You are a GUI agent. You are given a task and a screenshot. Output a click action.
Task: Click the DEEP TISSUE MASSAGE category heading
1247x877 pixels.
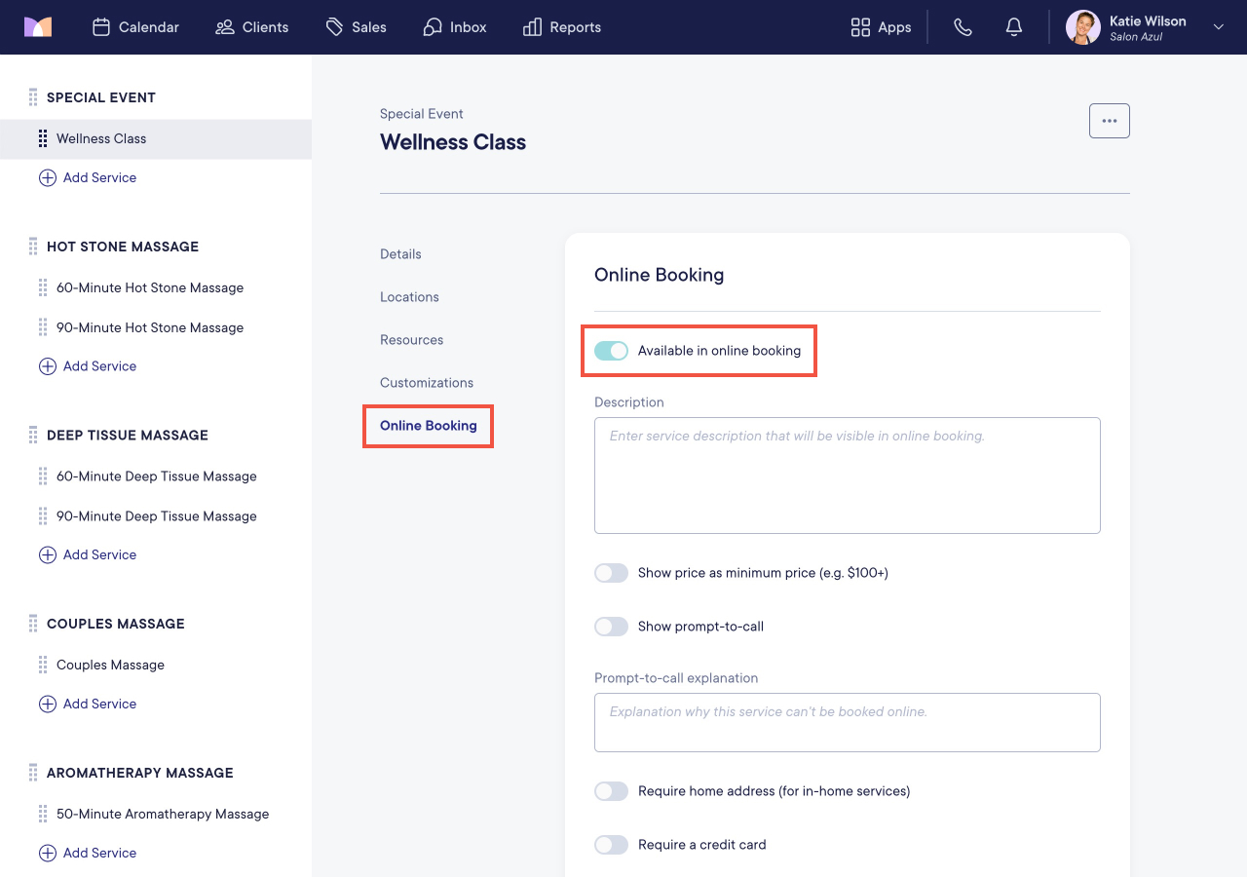tap(128, 435)
